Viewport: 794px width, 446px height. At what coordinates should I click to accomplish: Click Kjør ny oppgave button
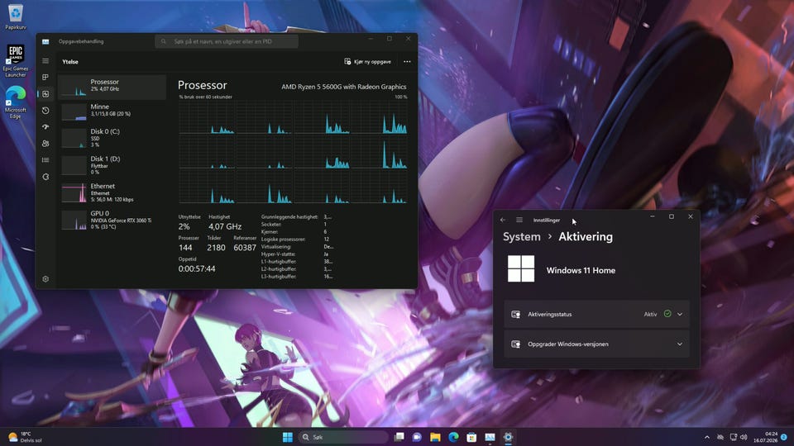367,62
